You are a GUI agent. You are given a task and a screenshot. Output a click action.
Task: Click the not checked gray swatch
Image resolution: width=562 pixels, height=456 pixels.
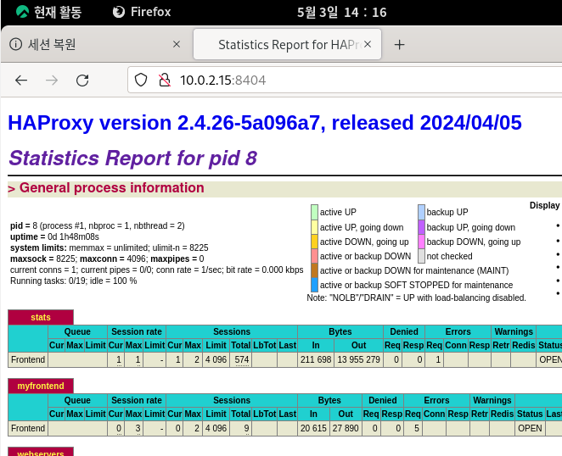click(421, 256)
